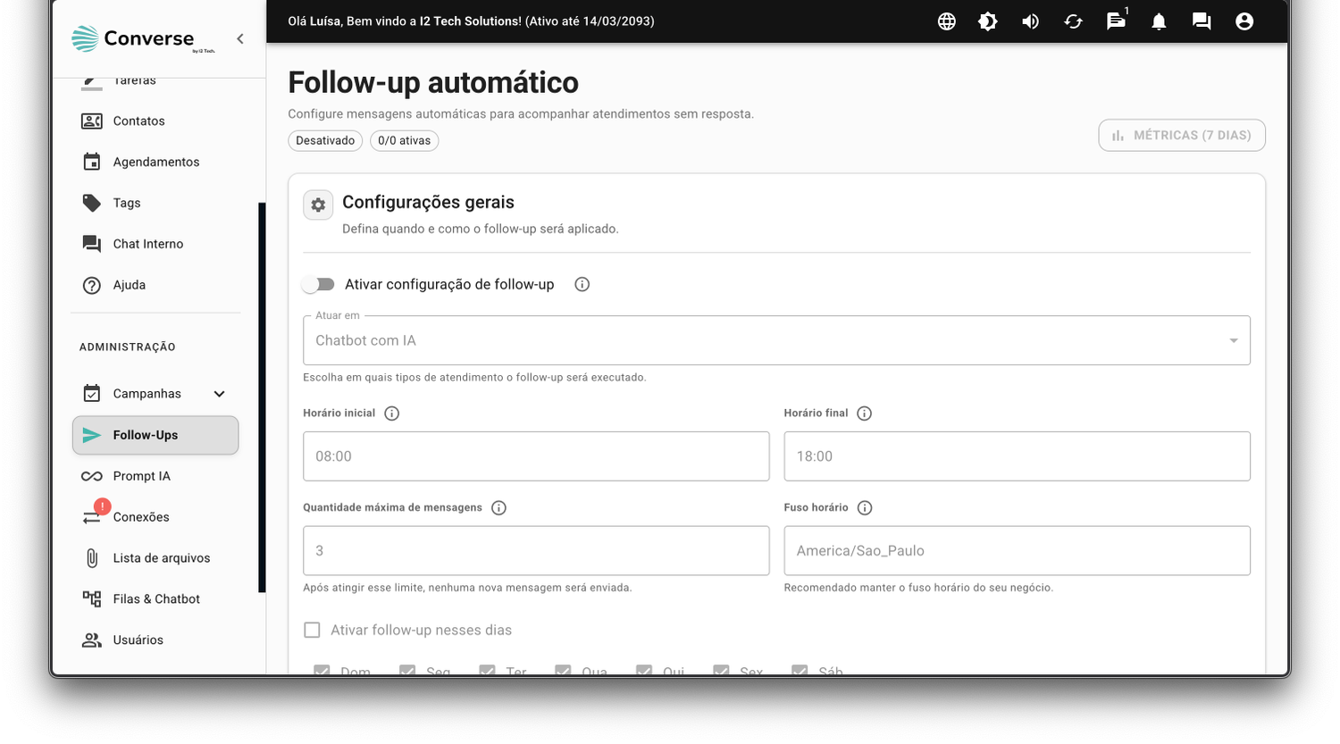Click the refresh sync icon
This screenshot has height=744, width=1340.
[x=1074, y=21]
